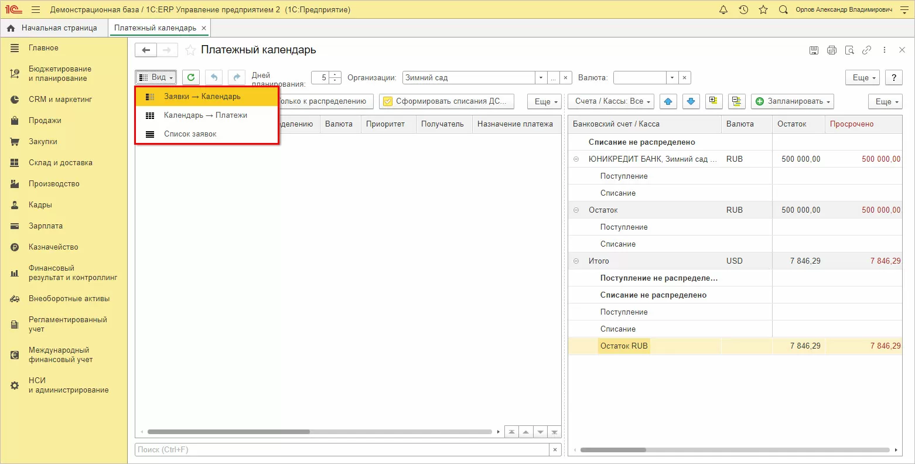Click the green refresh icon in toolbar
The width and height of the screenshot is (915, 464).
(x=191, y=77)
